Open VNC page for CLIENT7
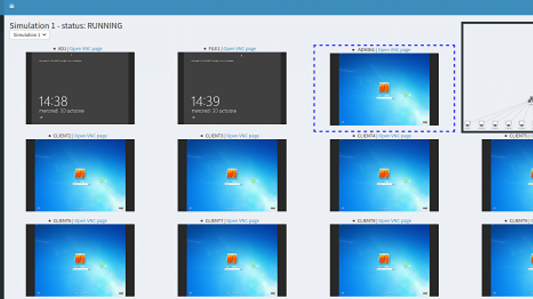Viewport: 533px width, 299px height. (242, 220)
